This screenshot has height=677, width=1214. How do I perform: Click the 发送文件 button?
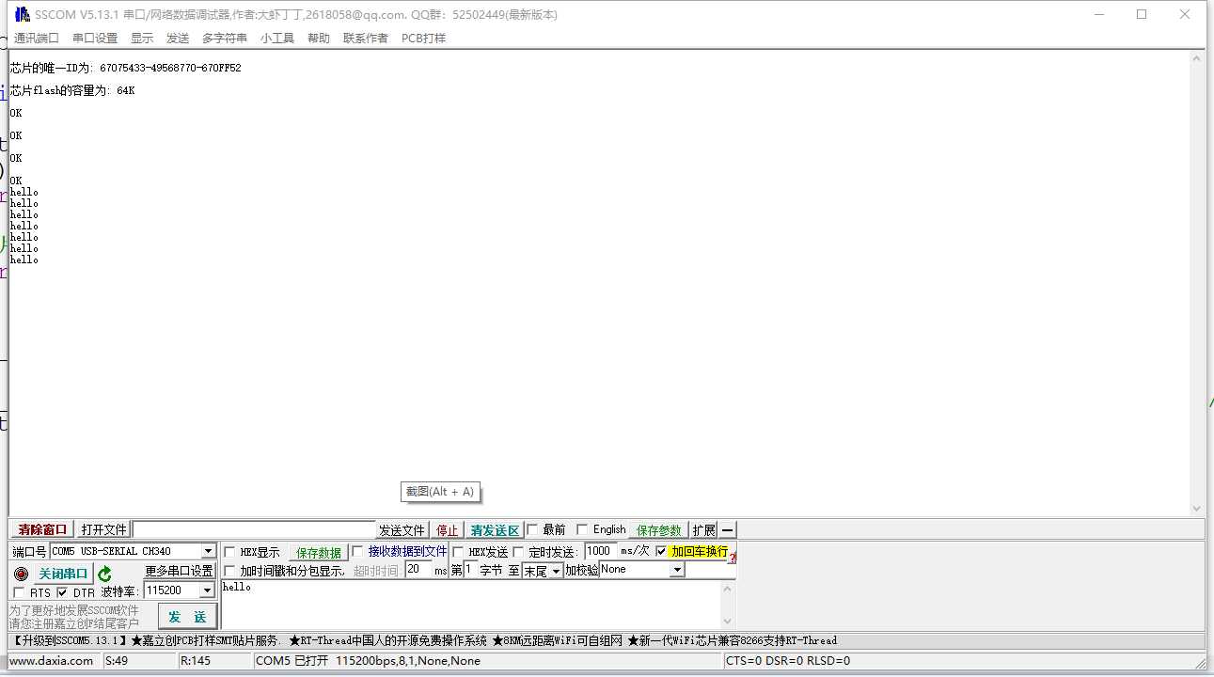[x=402, y=530]
